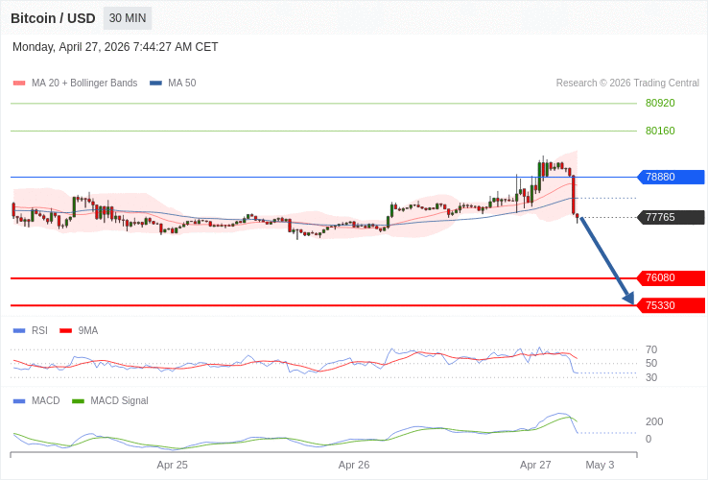Click the red 75330 support price tag

coord(671,305)
